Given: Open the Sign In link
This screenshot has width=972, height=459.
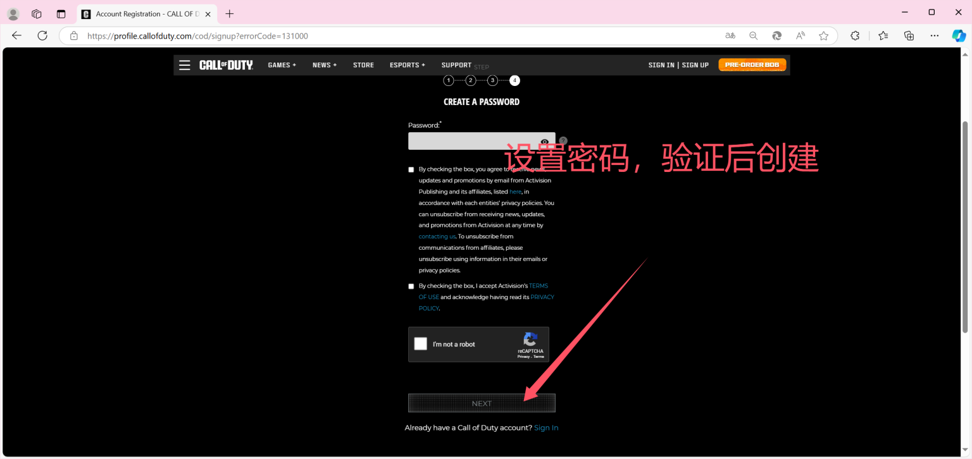Looking at the screenshot, I should pyautogui.click(x=545, y=427).
